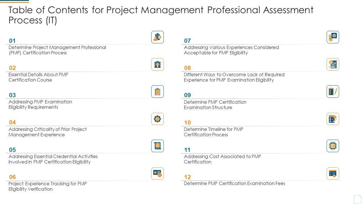Viewport: 362px width, 204px height.
Task: Click the section number 07 label
Action: (187, 41)
